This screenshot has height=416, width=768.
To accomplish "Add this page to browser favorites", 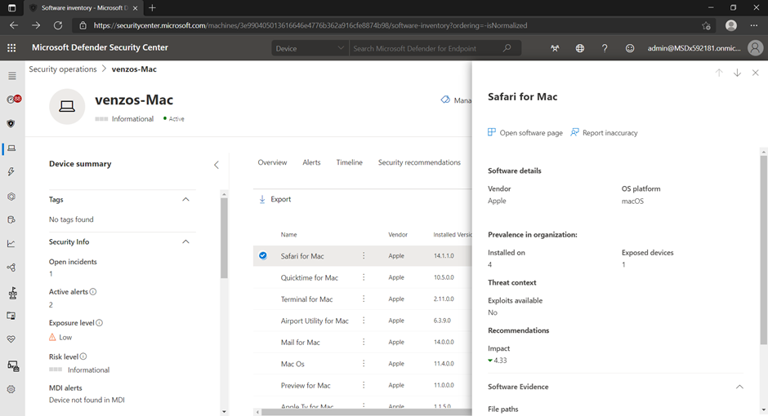I will point(706,25).
